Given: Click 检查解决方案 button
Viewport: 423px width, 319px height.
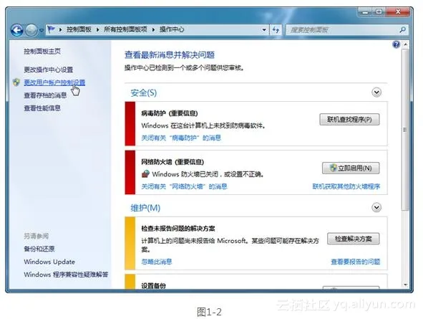Looking at the screenshot, I should click(353, 239).
